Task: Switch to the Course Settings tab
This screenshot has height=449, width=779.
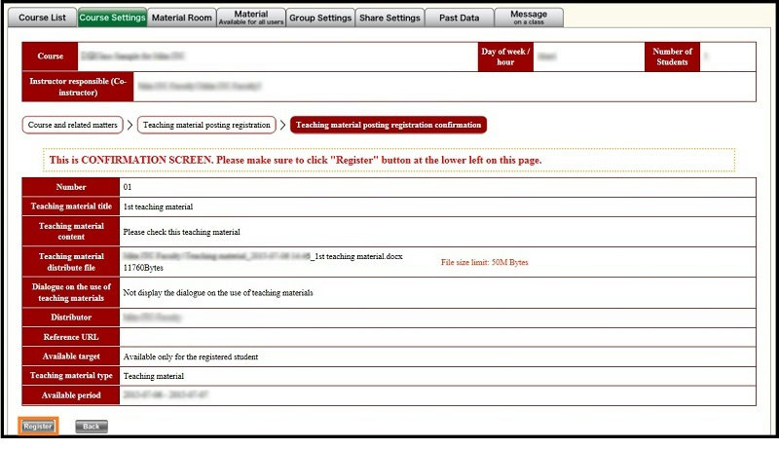Action: pos(111,18)
